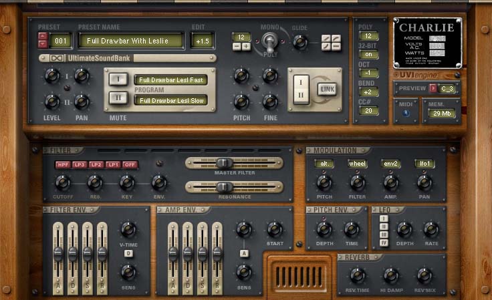Click the plus button under voice count 12
This screenshot has width=492, height=300.
[246, 47]
